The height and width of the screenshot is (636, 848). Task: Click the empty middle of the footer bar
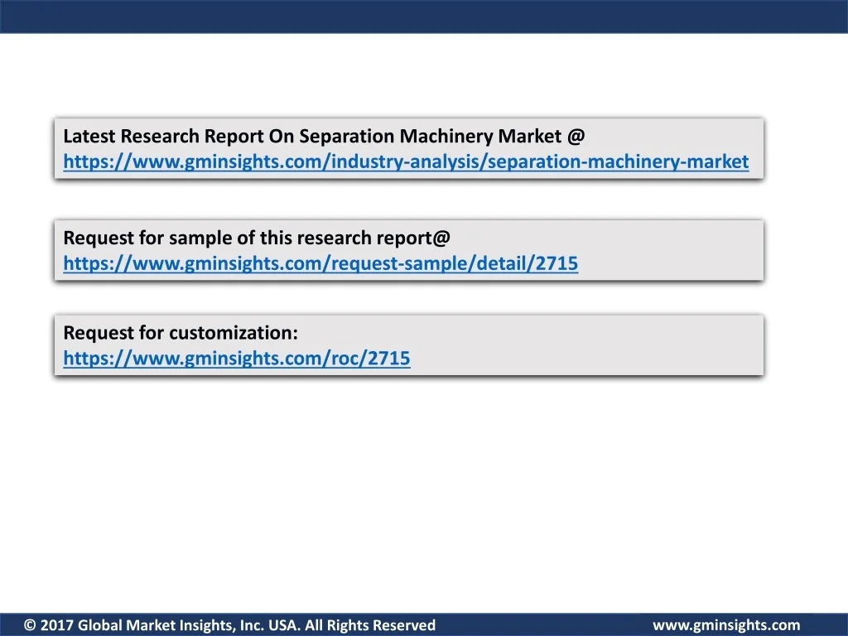coord(542,625)
